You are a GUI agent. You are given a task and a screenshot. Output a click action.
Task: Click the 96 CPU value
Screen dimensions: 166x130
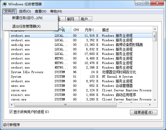point(75,72)
